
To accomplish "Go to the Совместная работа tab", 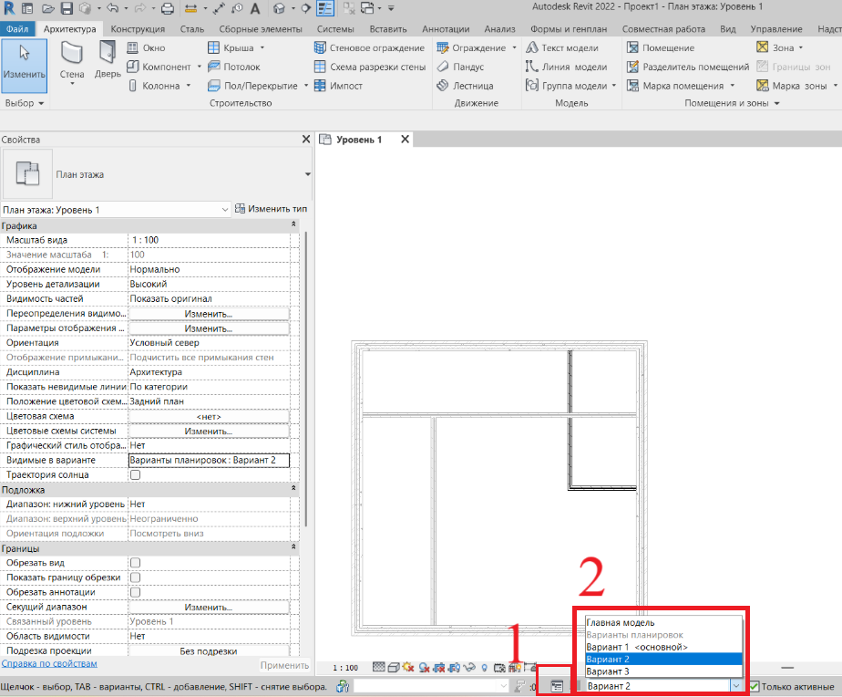I will point(663,29).
